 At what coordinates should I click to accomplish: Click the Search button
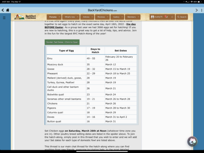click(182, 17)
